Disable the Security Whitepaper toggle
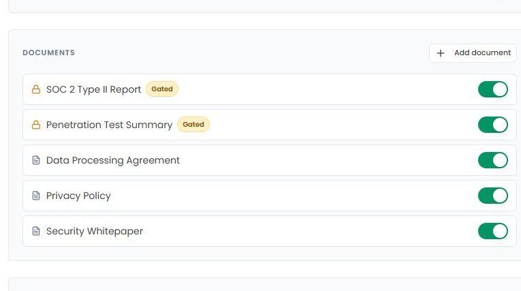 493,231
